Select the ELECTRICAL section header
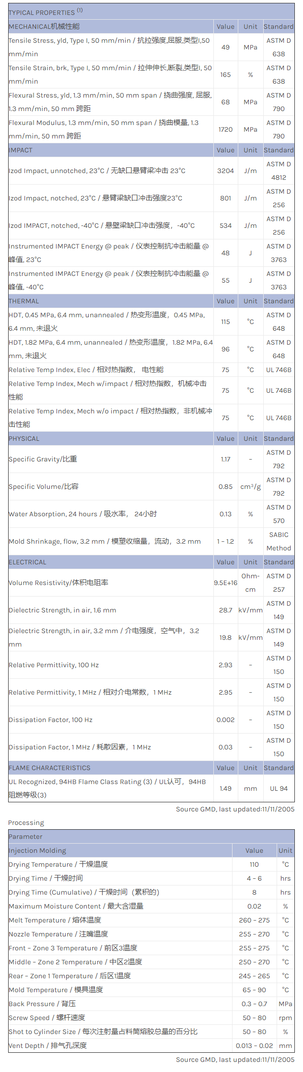 click(27, 562)
